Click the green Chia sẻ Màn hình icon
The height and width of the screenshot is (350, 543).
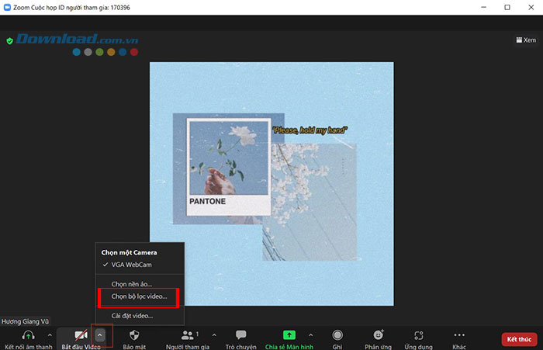289,335
